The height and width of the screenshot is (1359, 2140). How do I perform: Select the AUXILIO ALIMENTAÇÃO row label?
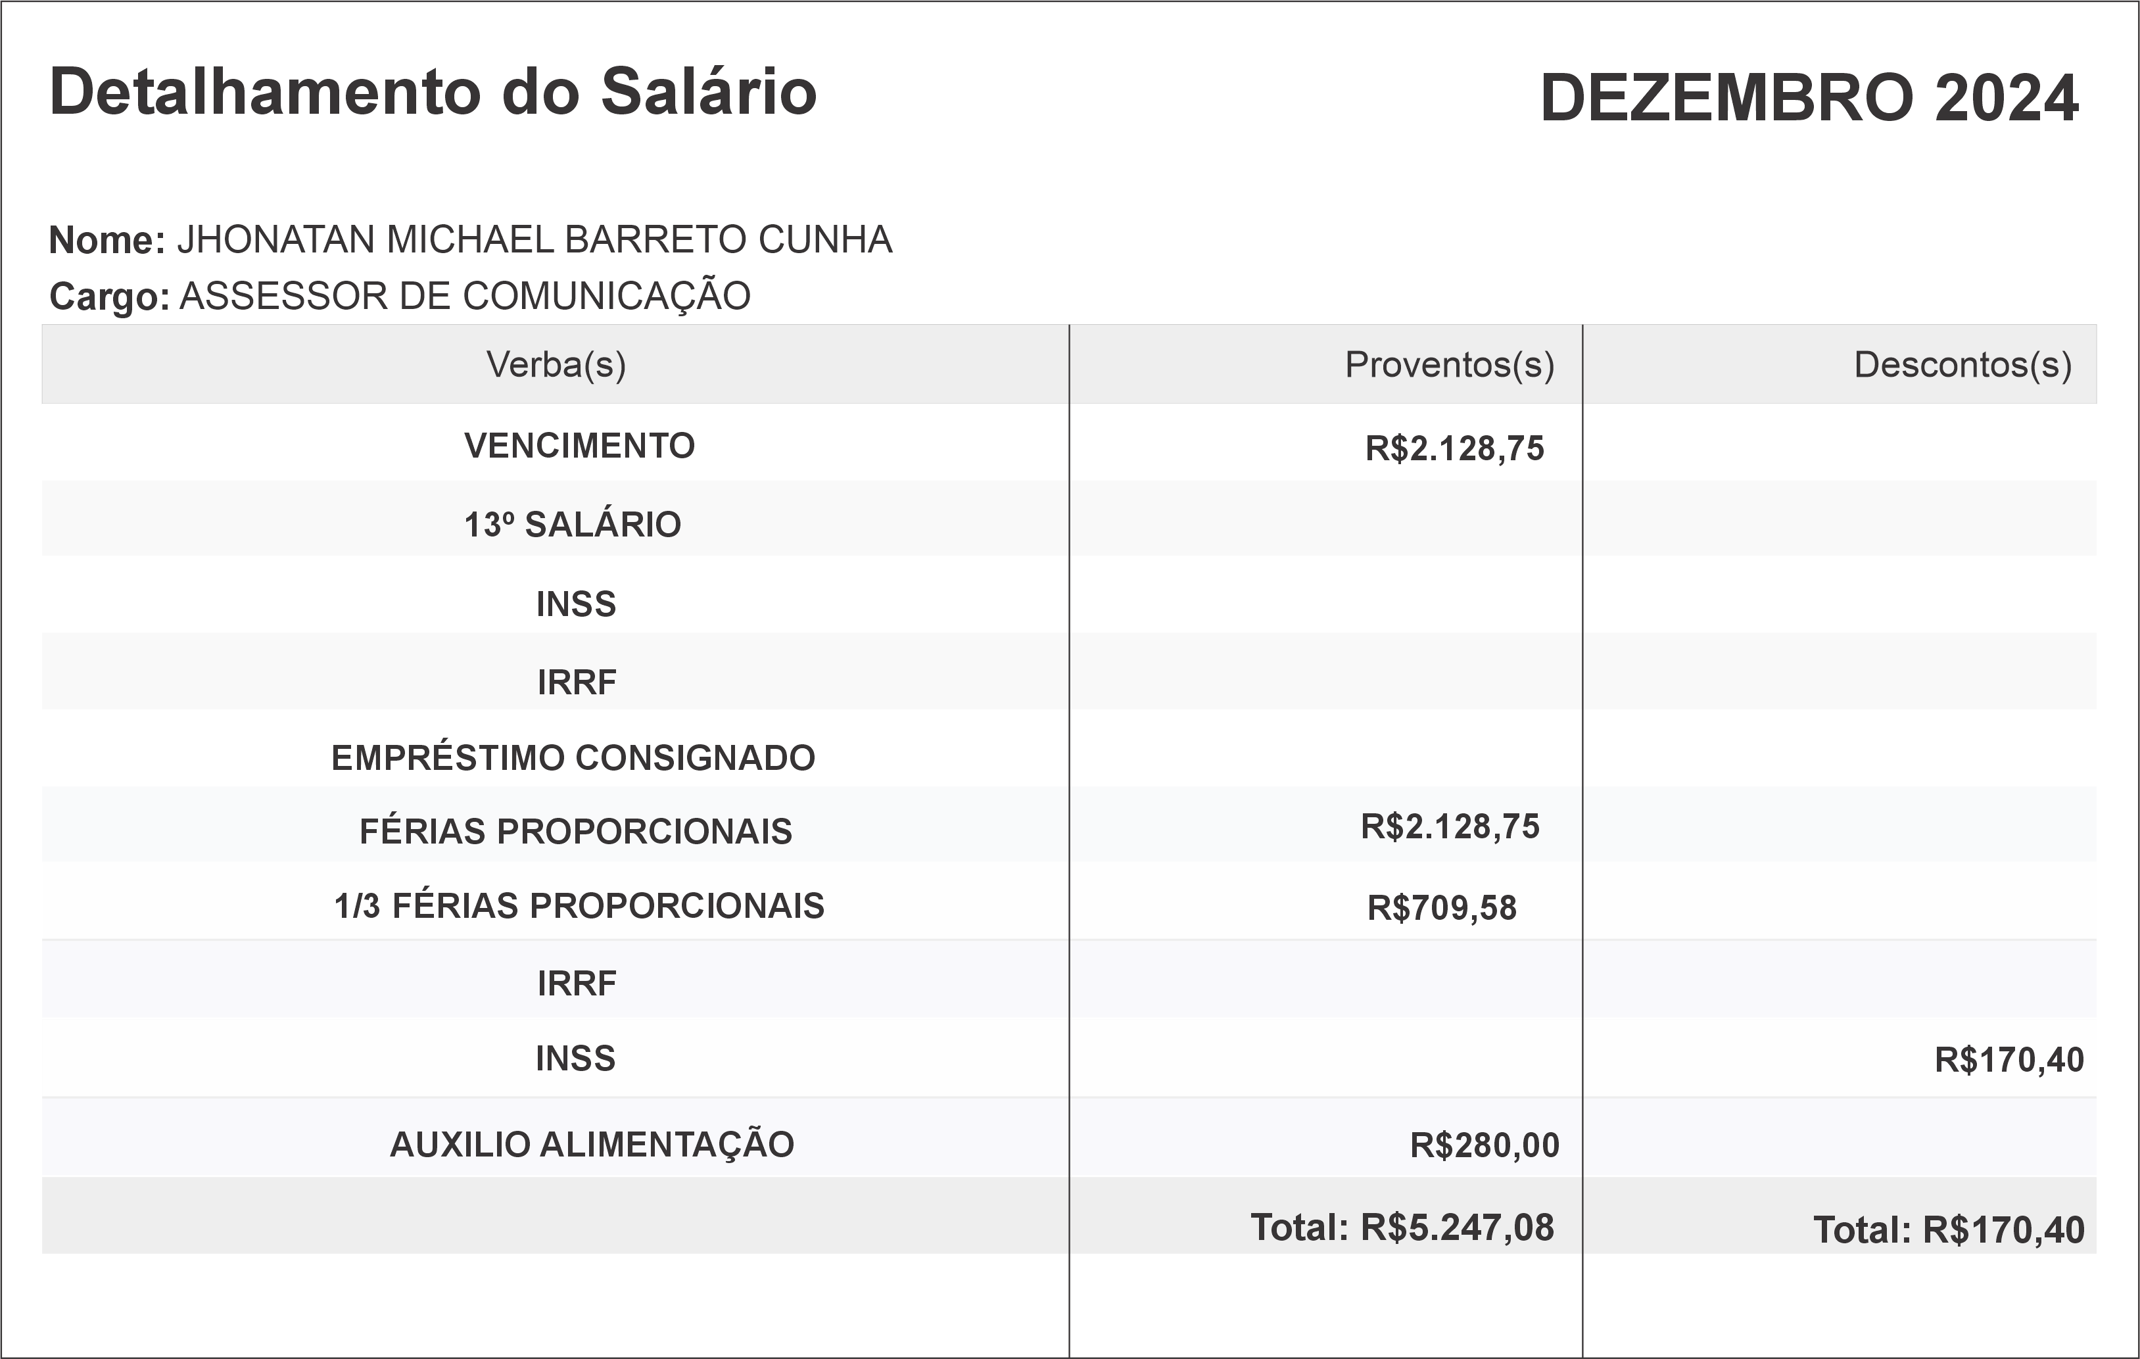(x=592, y=1144)
